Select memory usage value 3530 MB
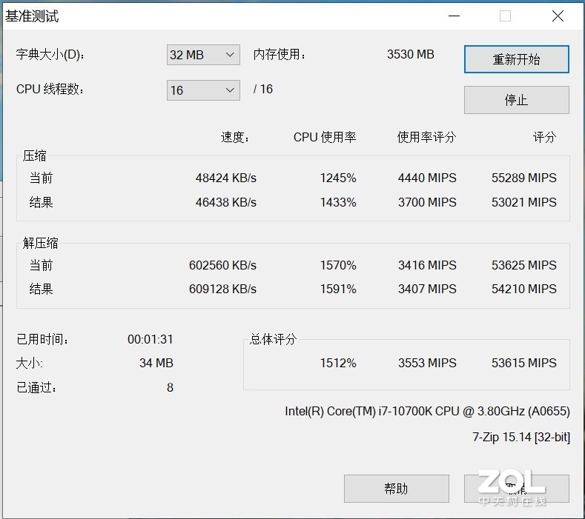This screenshot has width=585, height=519. (411, 54)
